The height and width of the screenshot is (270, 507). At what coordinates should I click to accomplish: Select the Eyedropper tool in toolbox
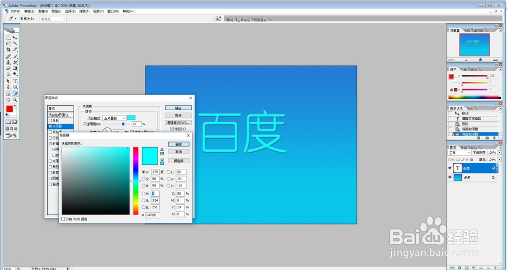click(15, 94)
